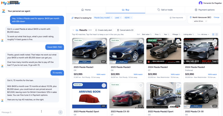Remove the ~$24K keyword chip

131,18
